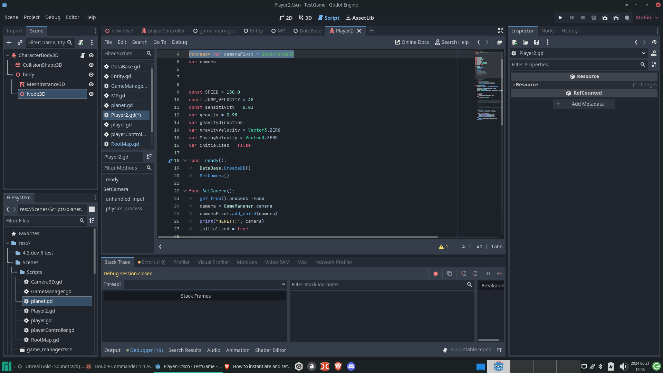Toggle visibility of MeshInstance3D
The height and width of the screenshot is (373, 663).
(x=91, y=84)
